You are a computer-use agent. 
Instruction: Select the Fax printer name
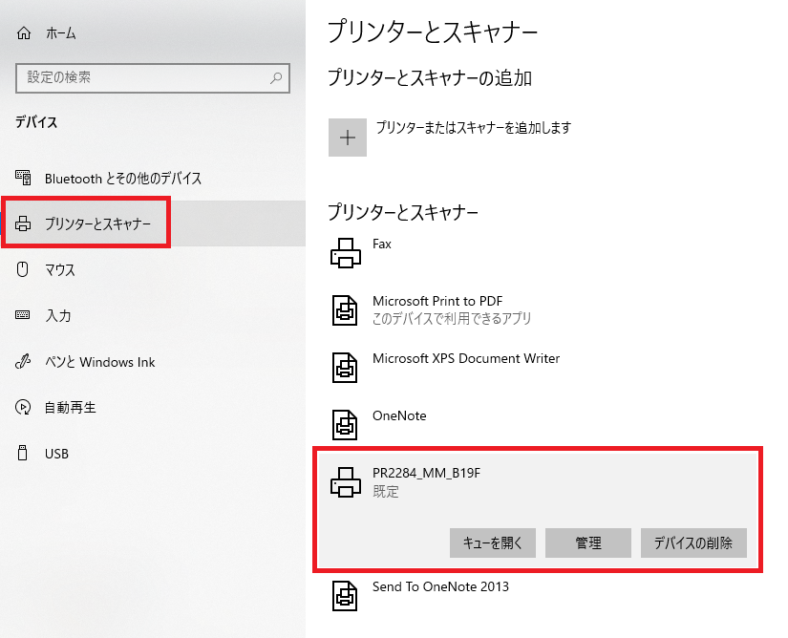[382, 245]
